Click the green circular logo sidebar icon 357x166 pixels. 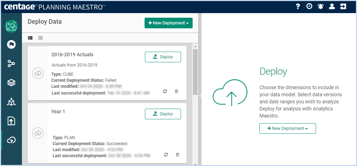point(11,26)
